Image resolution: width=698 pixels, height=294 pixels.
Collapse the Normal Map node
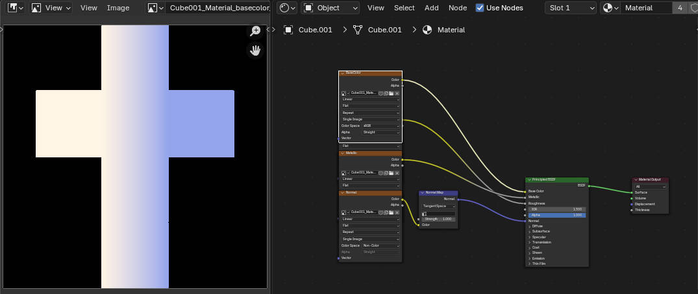point(423,193)
